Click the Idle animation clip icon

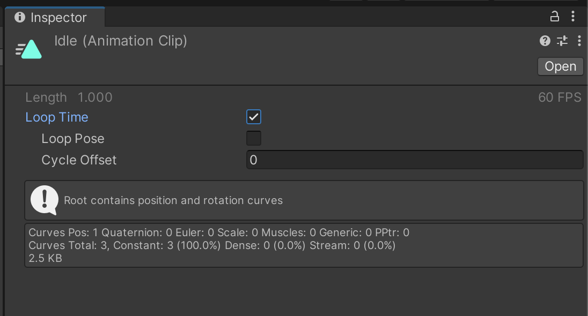tap(29, 50)
